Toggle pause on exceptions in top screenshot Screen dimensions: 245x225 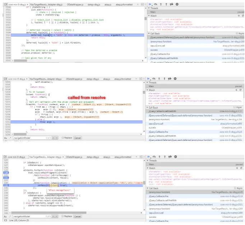point(177,4)
